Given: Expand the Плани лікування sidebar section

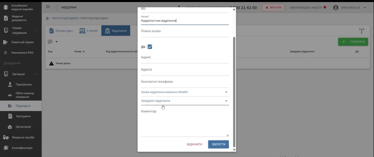Looking at the screenshot, I should tap(36, 31).
